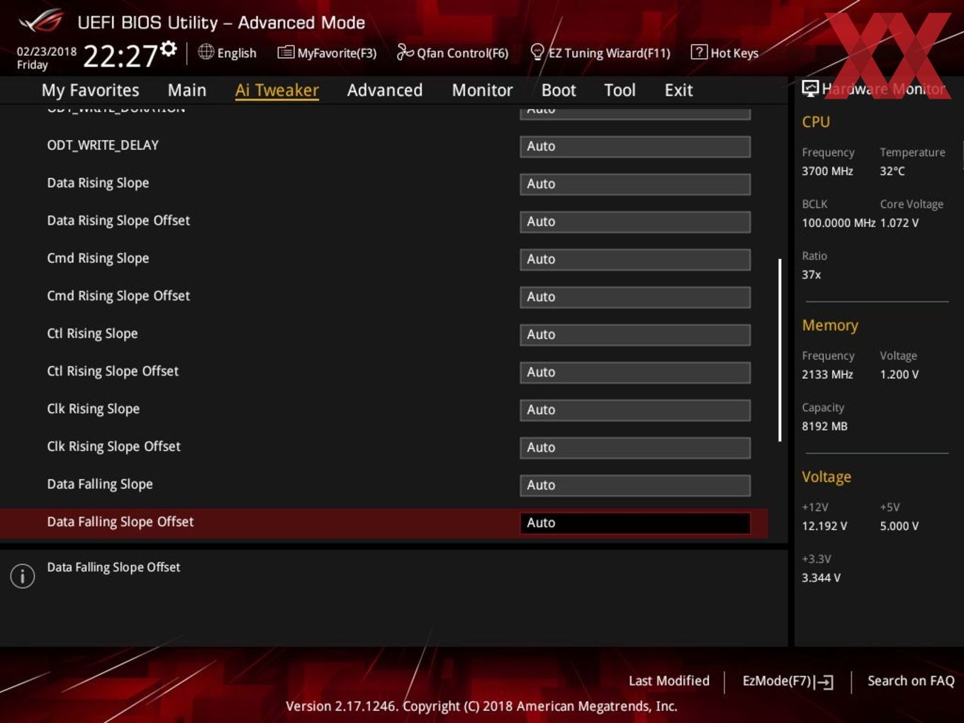Viewport: 964px width, 723px height.
Task: Click the CPU temperature 32°C value
Action: click(892, 171)
